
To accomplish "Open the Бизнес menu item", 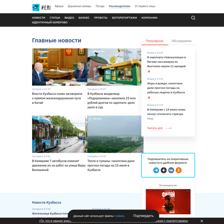I will point(84,18).
